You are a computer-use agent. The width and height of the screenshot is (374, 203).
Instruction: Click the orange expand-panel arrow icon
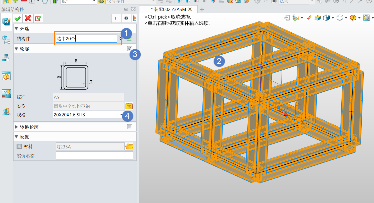pos(134,18)
